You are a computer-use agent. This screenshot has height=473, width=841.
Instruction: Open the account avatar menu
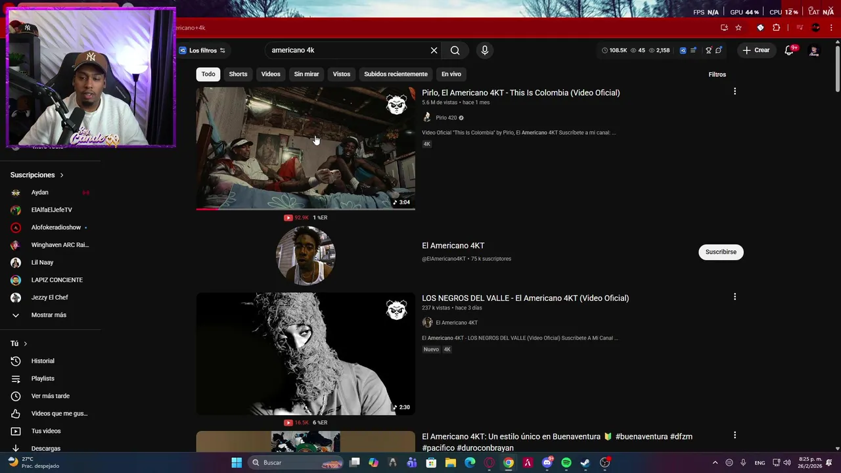point(814,51)
